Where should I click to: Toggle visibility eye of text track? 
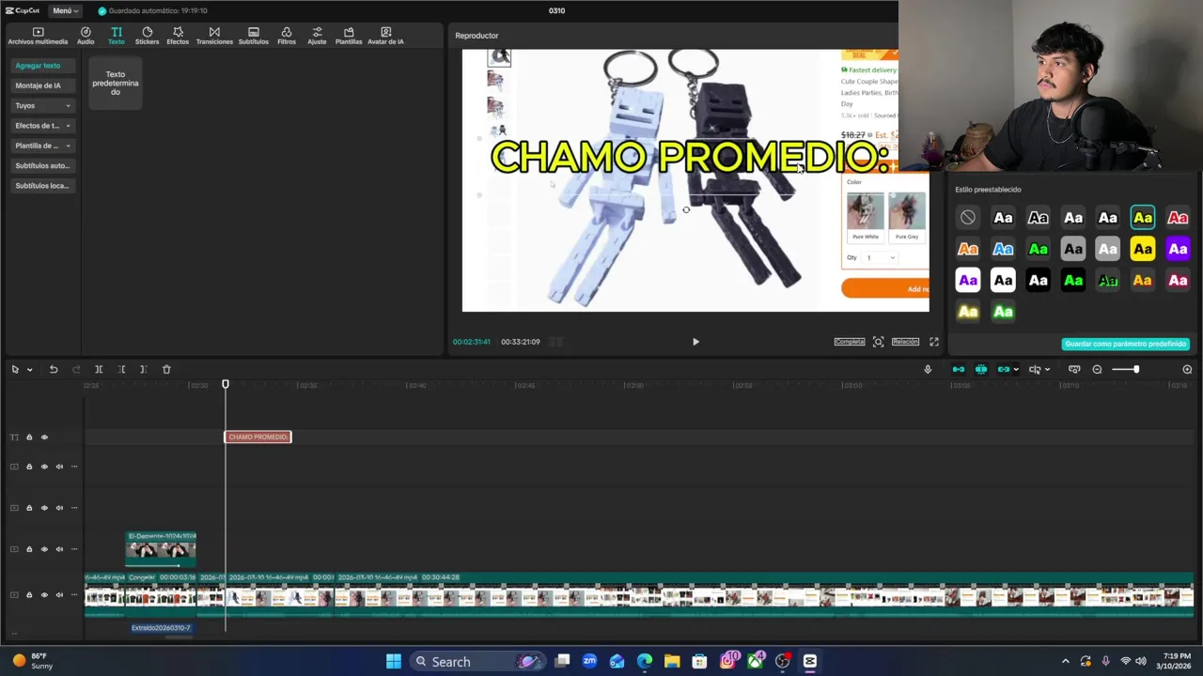click(x=44, y=437)
